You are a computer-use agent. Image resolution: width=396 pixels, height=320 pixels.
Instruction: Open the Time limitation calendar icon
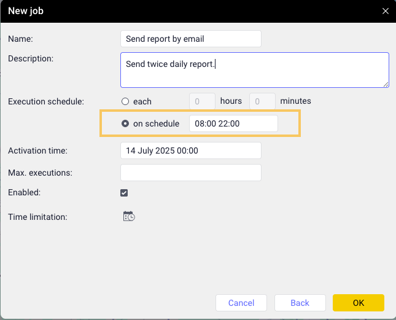(129, 216)
